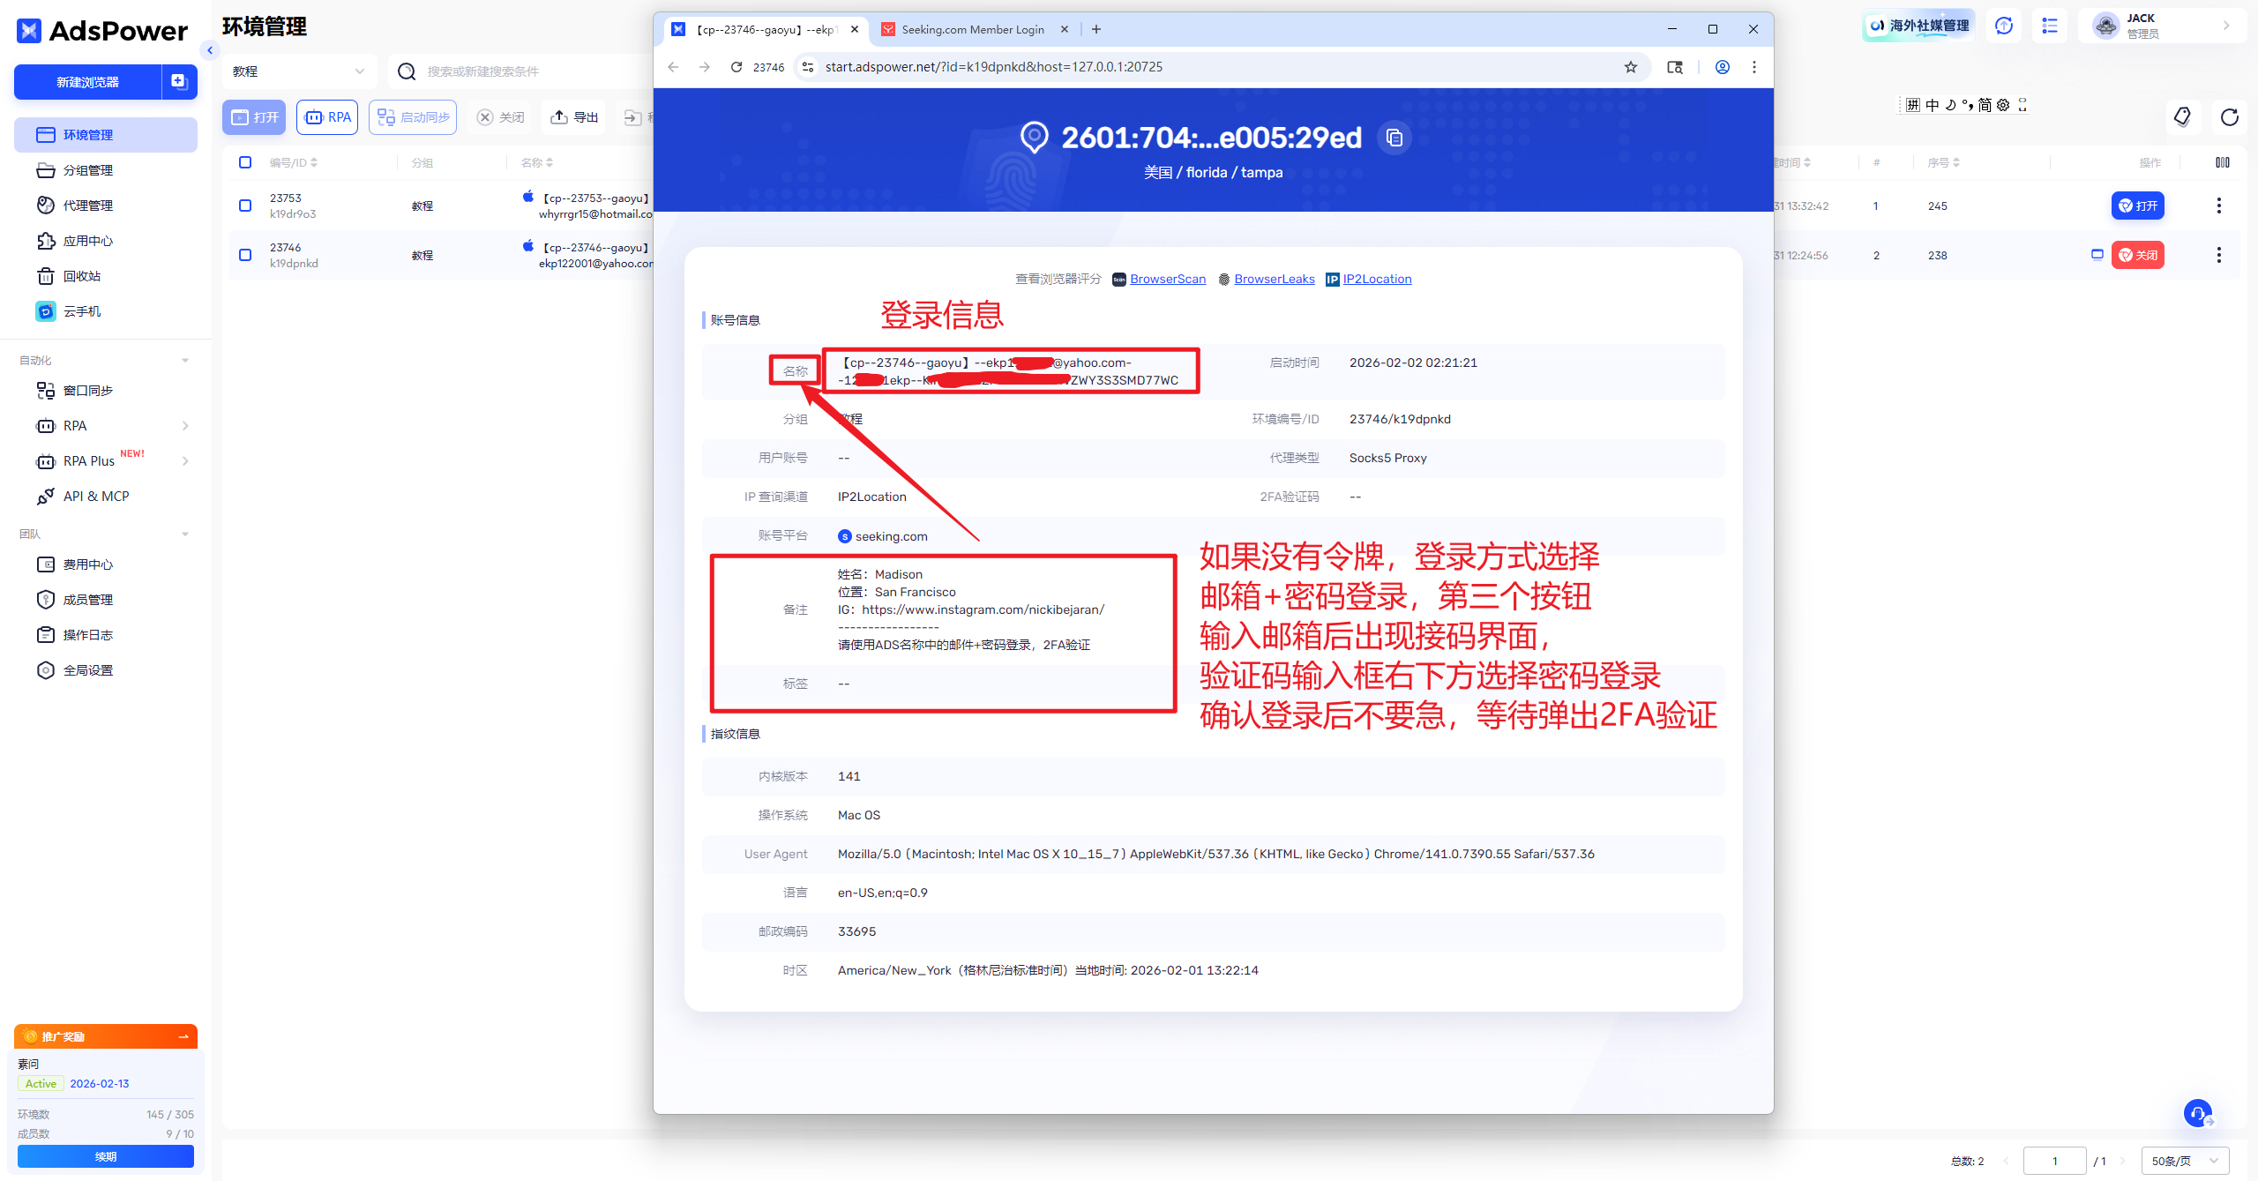Open batch create browser icon
2258x1181 pixels.
click(179, 82)
